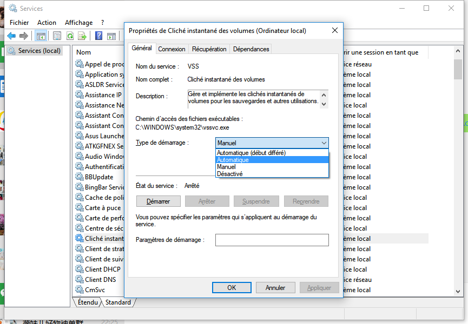Click the Annuler button

point(275,288)
